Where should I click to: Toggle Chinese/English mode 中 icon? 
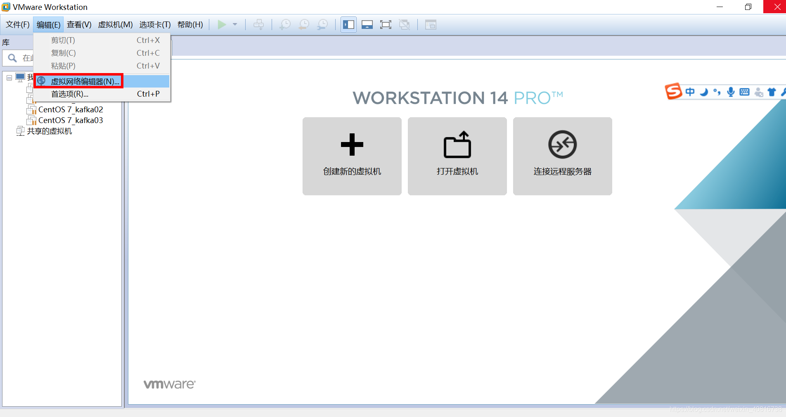(690, 92)
